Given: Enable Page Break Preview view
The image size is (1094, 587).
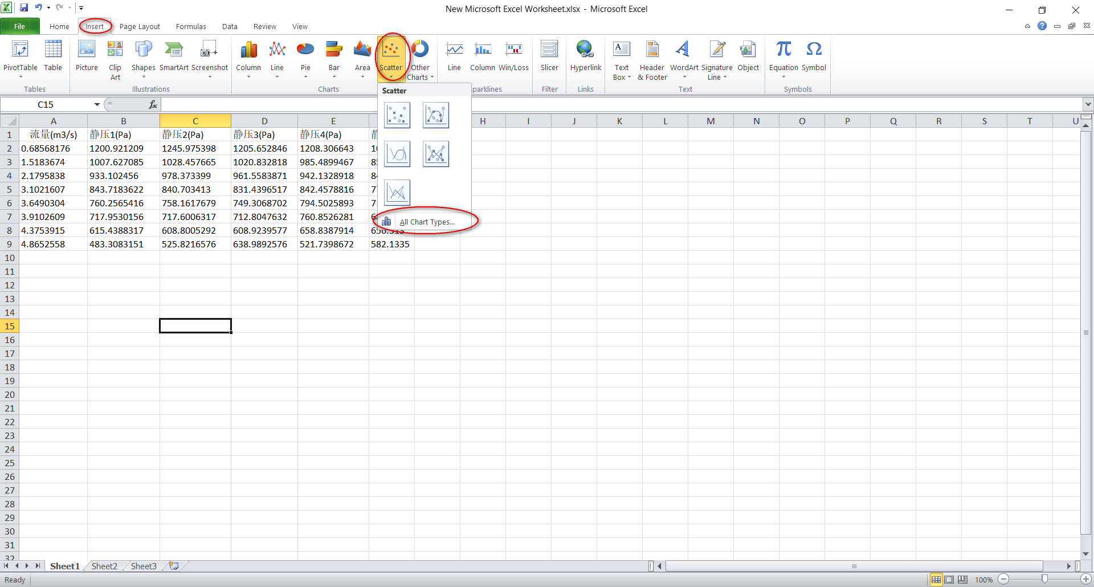Looking at the screenshot, I should tap(962, 579).
